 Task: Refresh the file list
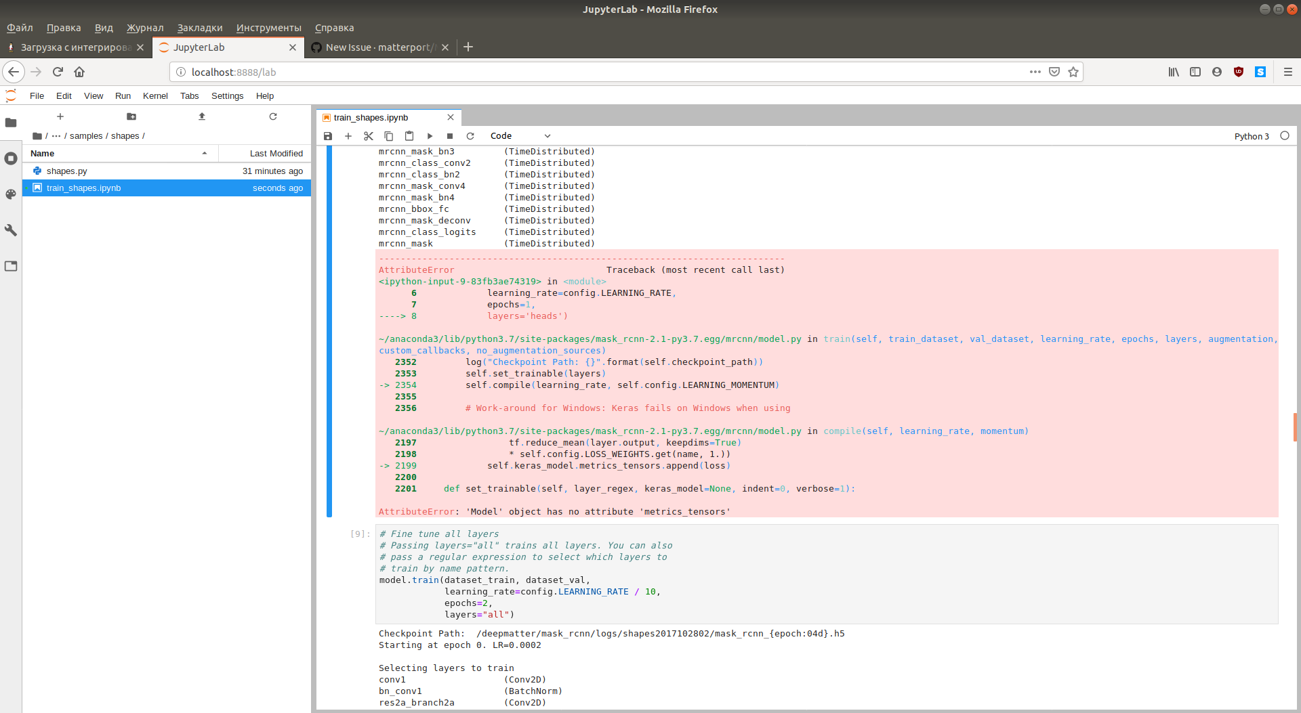(x=273, y=116)
